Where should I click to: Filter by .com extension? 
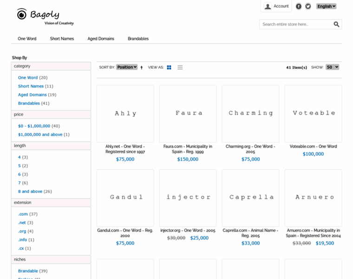[x=23, y=214]
